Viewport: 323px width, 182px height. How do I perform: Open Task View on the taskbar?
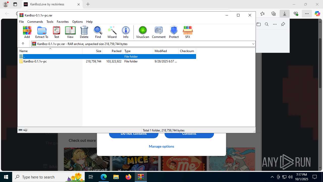[x=91, y=177]
